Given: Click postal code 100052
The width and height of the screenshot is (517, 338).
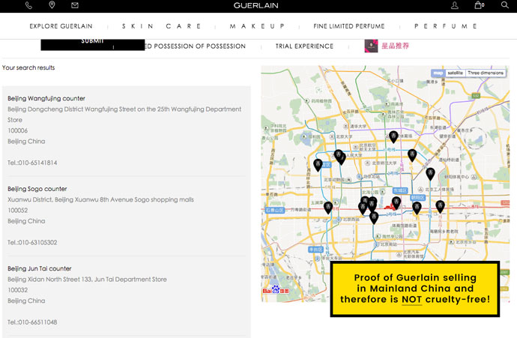Looking at the screenshot, I should tap(17, 211).
